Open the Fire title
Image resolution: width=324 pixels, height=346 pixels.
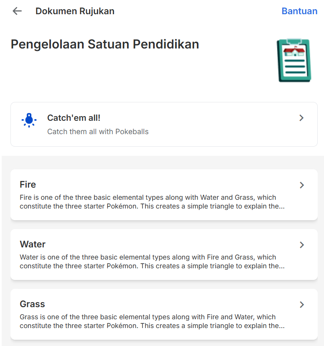click(x=28, y=184)
